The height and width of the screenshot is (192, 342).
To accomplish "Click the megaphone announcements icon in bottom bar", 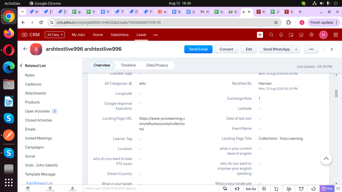I will click(237, 189).
